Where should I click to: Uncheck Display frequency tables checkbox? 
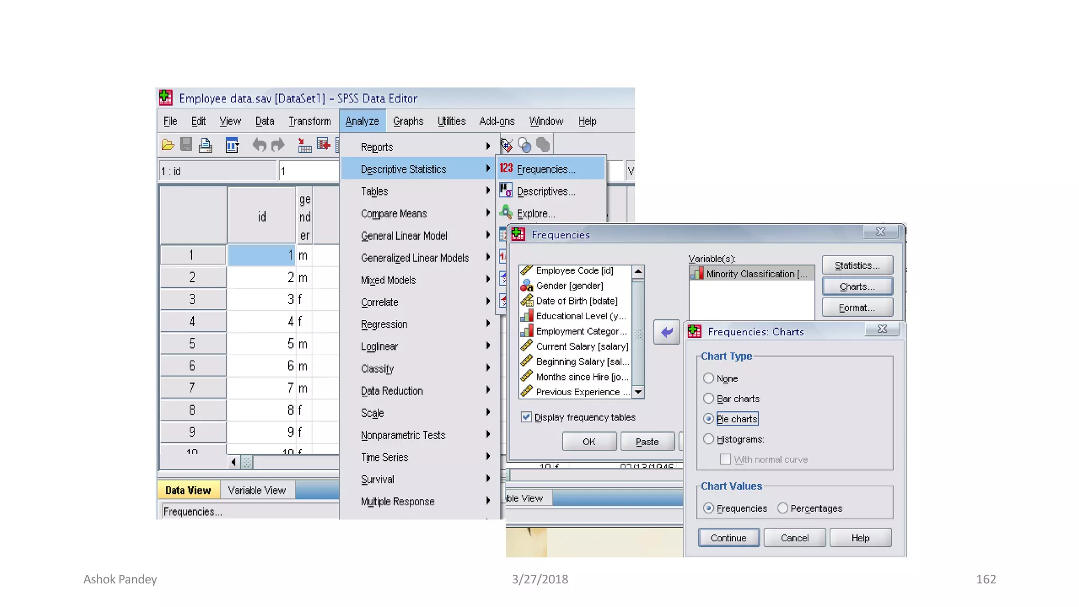526,417
